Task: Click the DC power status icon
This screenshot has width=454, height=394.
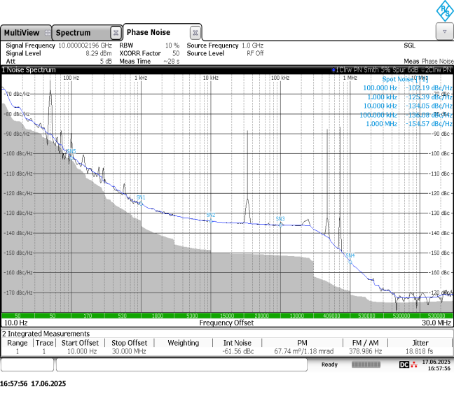Action: 404,365
